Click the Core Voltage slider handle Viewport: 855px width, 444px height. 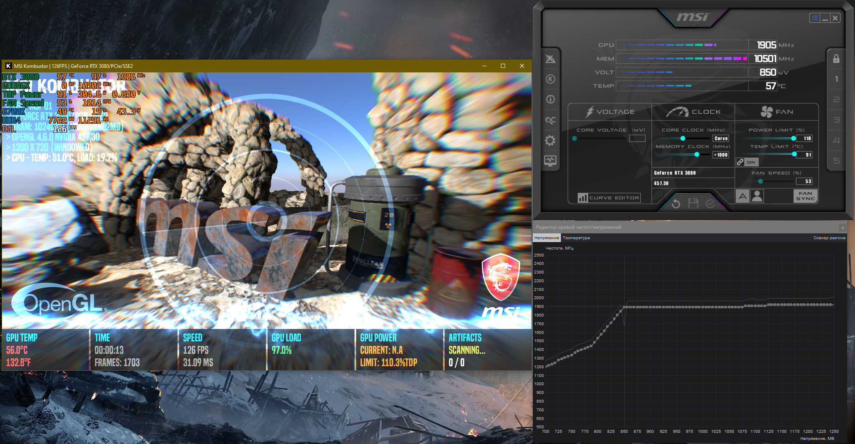(575, 138)
